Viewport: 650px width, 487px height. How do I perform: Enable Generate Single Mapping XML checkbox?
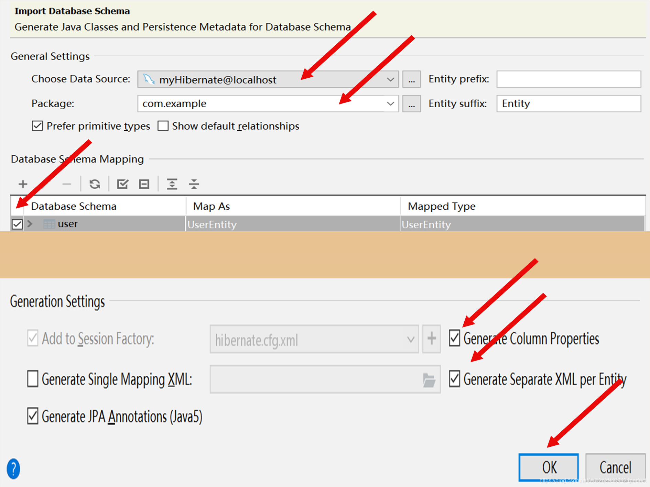point(33,379)
